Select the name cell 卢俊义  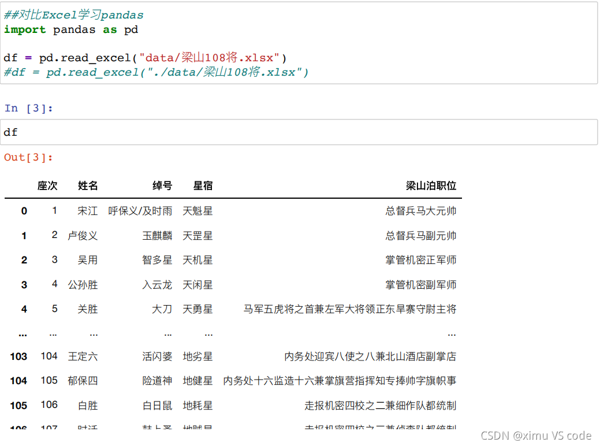click(x=83, y=236)
